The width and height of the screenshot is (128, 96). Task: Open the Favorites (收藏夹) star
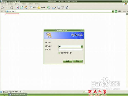[x=41, y=8]
